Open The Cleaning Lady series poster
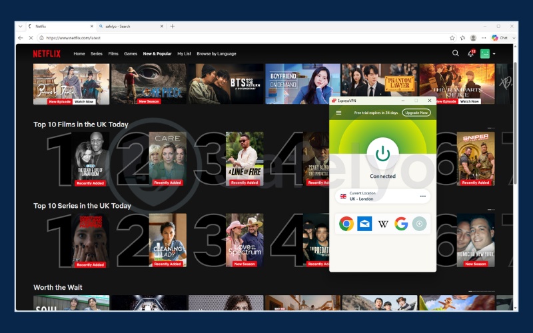This screenshot has height=333, width=533. click(168, 240)
